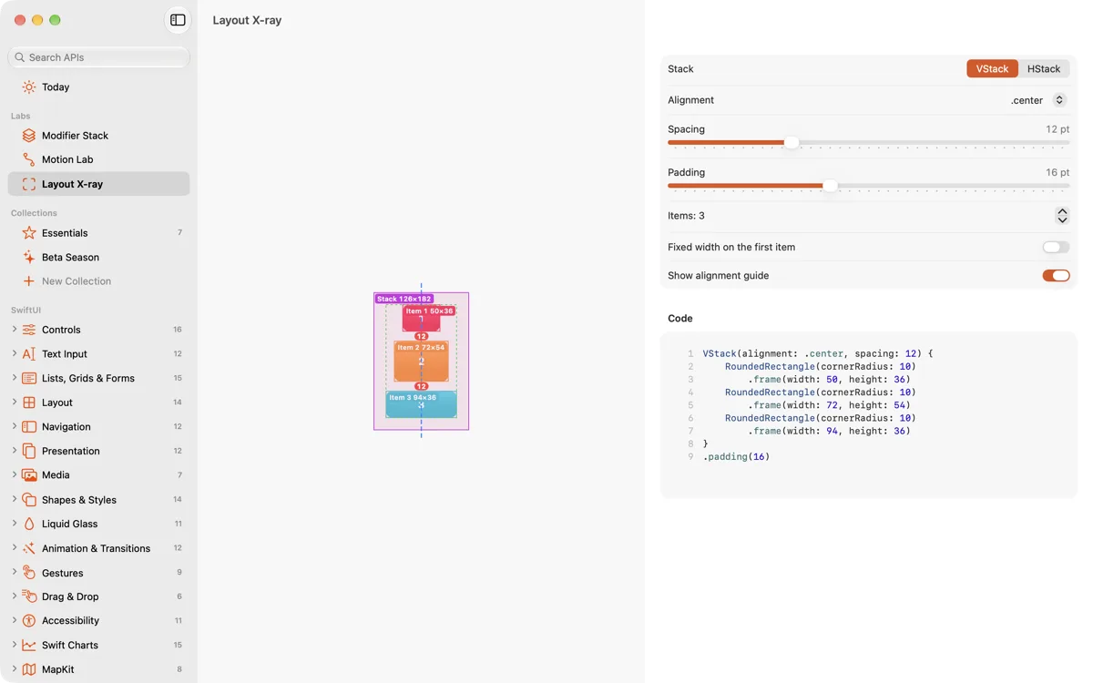Select VStack stack type

pos(992,69)
